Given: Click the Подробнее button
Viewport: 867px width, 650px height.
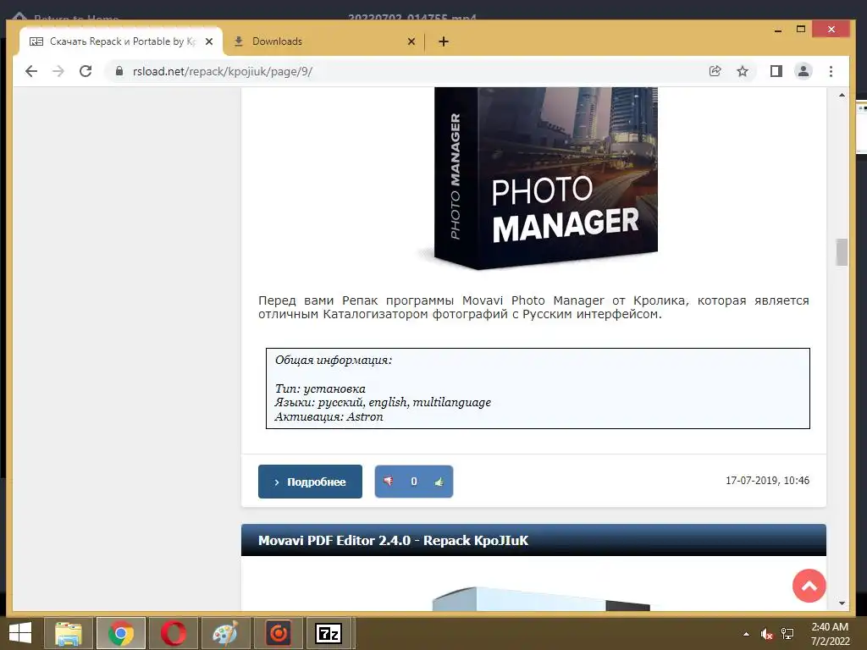Looking at the screenshot, I should [310, 482].
